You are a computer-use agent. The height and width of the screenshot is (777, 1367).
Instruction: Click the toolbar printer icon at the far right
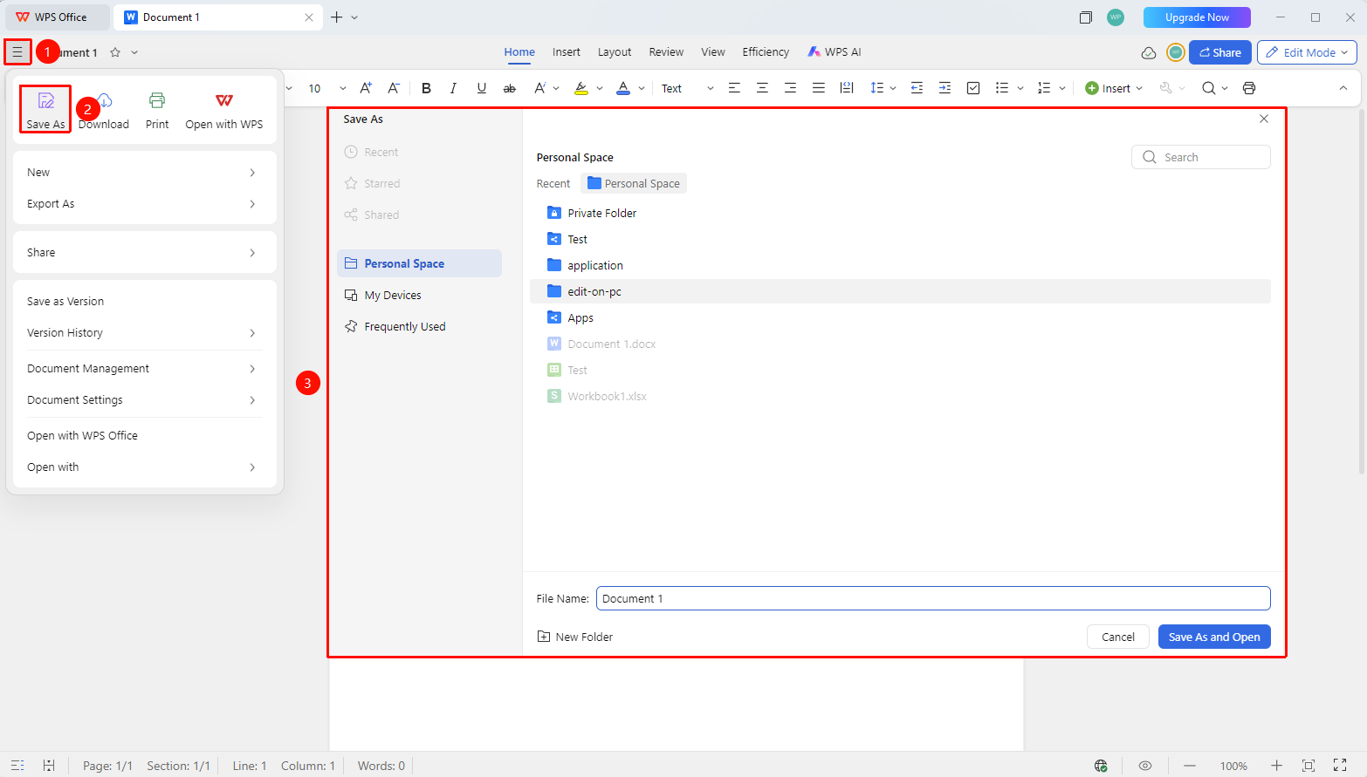(x=1249, y=88)
